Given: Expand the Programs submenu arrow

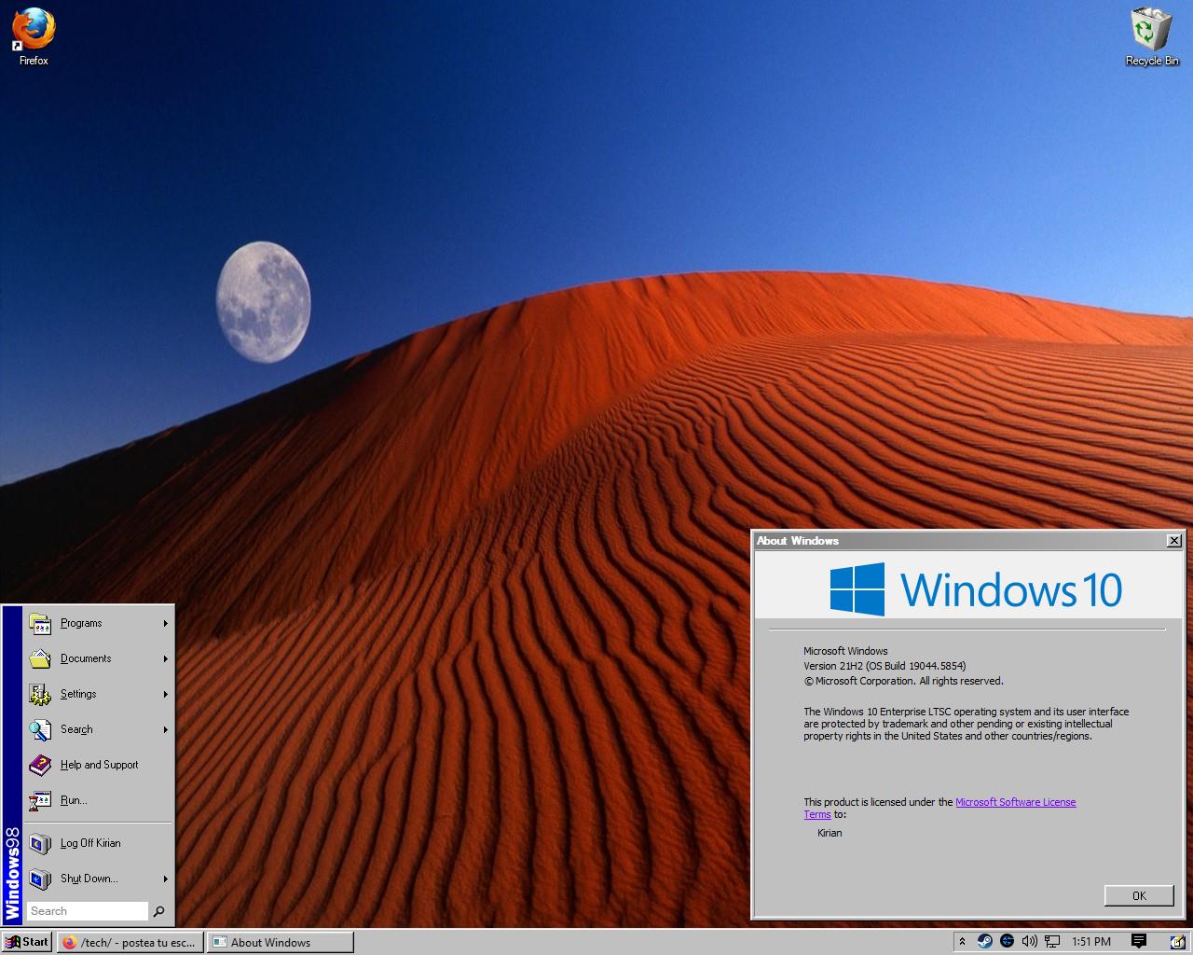Looking at the screenshot, I should (x=166, y=623).
